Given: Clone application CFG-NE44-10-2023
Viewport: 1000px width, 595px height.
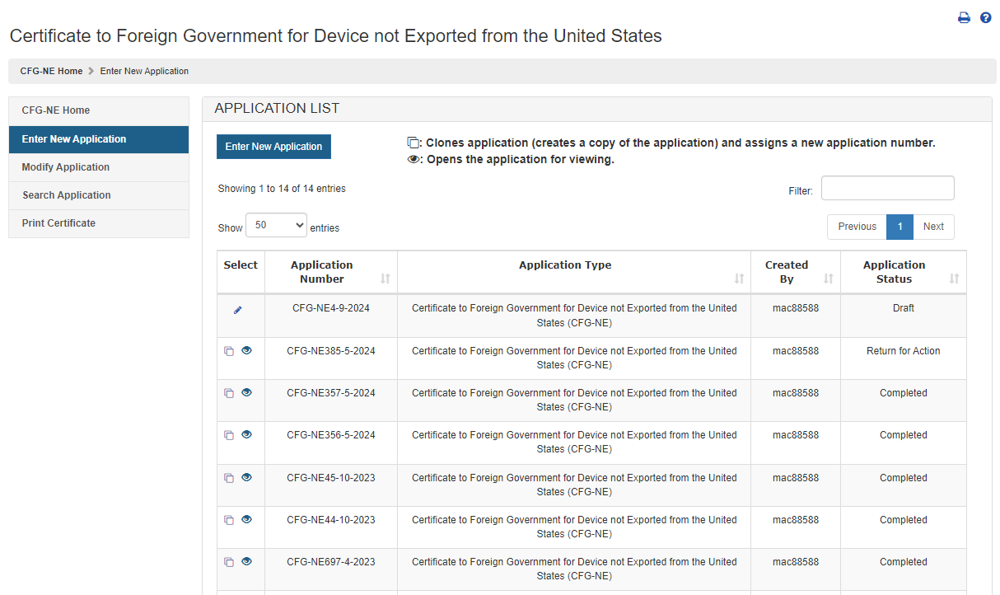Looking at the screenshot, I should pos(229,520).
